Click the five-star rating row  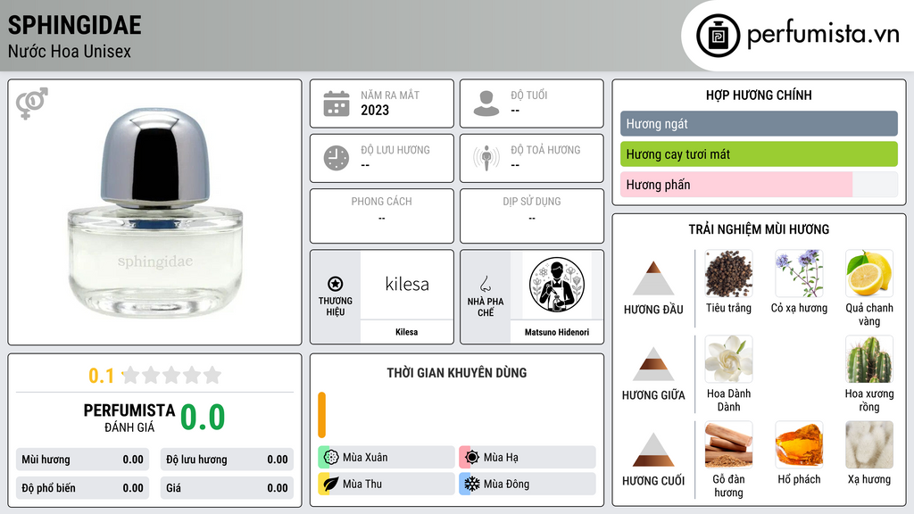pos(172,375)
